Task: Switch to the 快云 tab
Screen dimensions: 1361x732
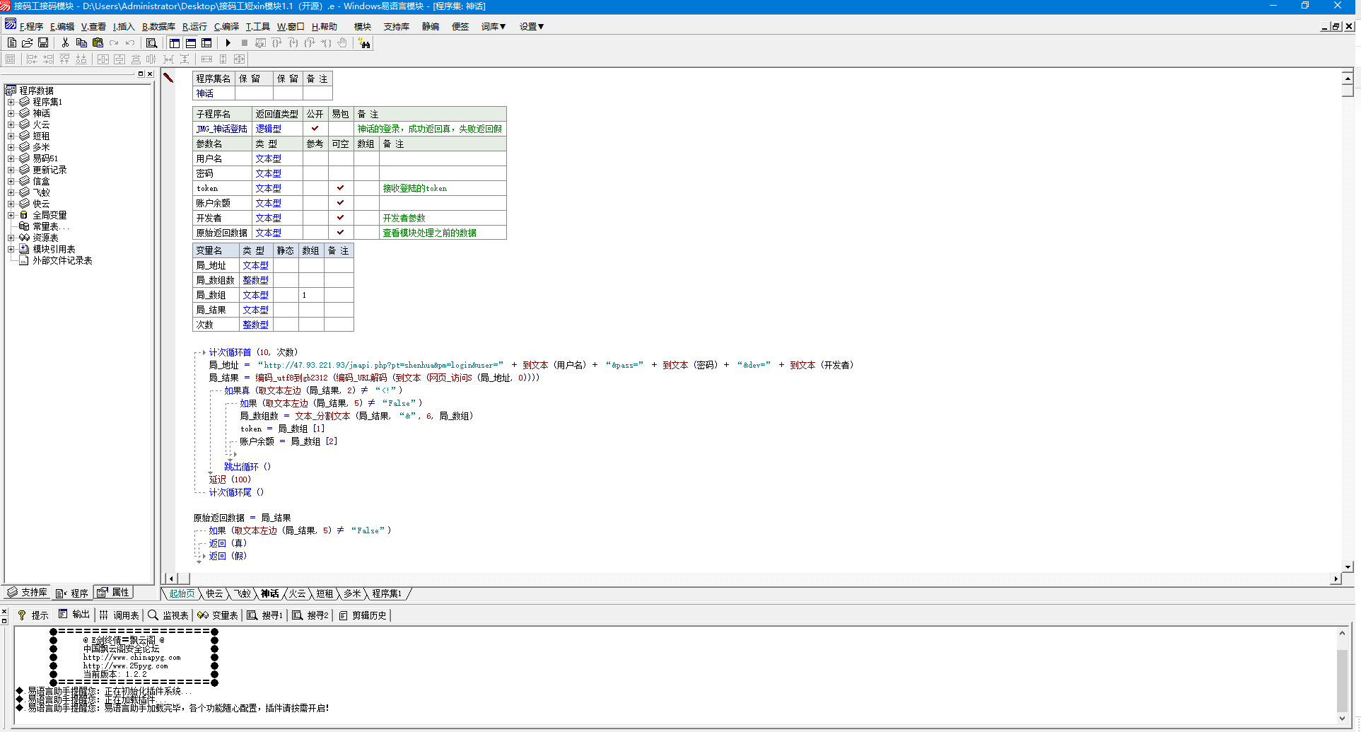Action: click(x=214, y=593)
